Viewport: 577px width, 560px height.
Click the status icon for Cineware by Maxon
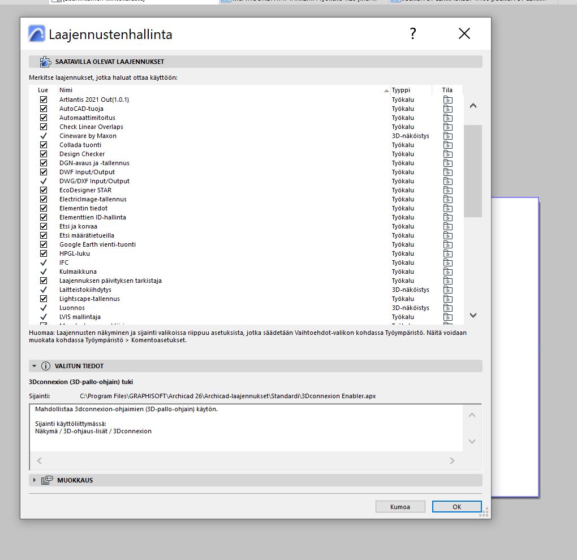pyautogui.click(x=447, y=136)
